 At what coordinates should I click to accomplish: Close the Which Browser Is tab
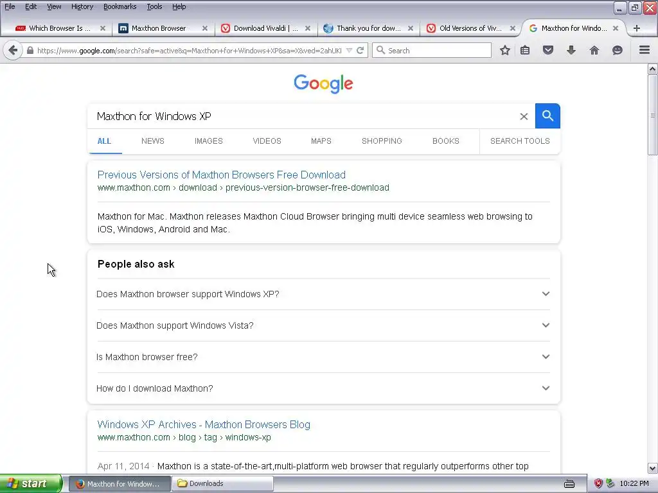coord(102,28)
